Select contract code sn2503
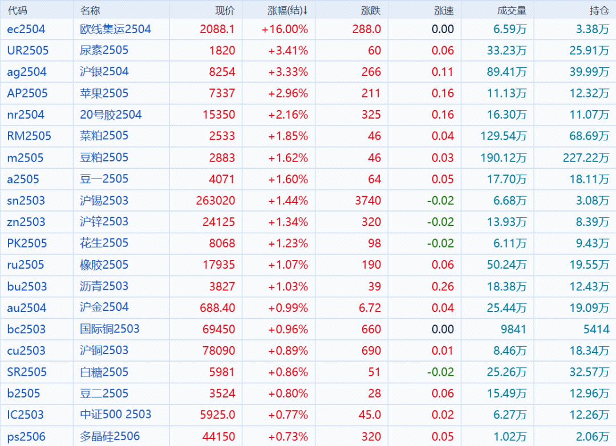The image size is (616, 446). [x=26, y=201]
